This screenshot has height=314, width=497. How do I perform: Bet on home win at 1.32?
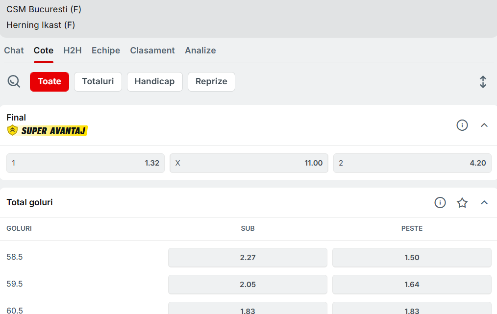[x=85, y=163]
